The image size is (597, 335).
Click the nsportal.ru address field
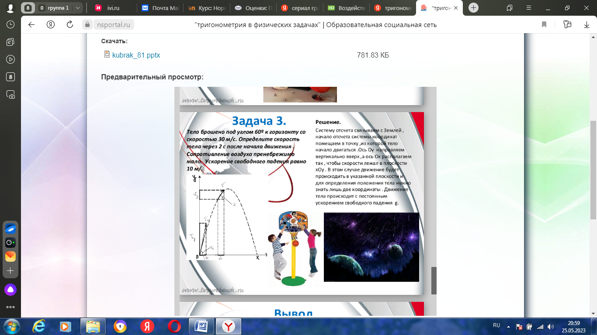[x=113, y=25]
